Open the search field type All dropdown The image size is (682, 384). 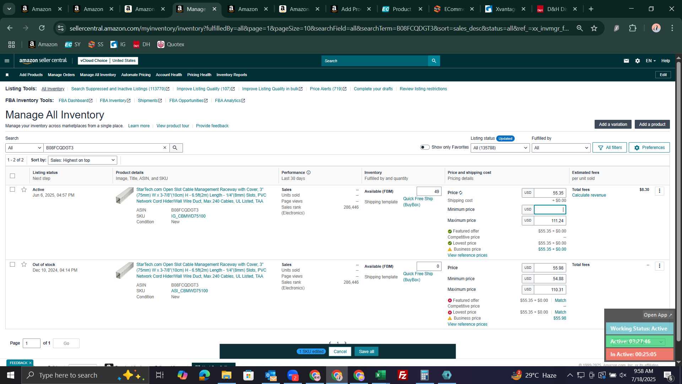pos(25,148)
